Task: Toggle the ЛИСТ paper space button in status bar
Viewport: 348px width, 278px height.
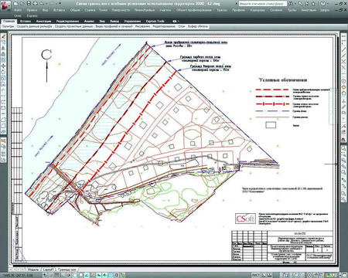Action: click(256, 275)
